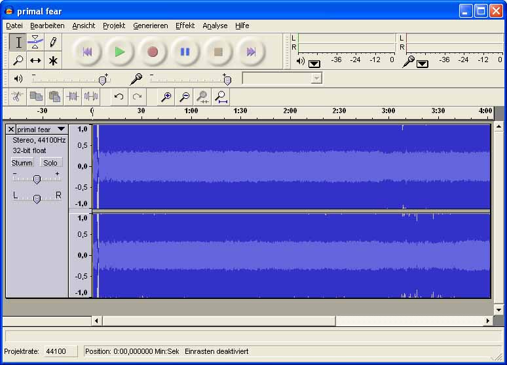Click the Zoom In magnifier
This screenshot has width=507, height=365.
pos(166,96)
